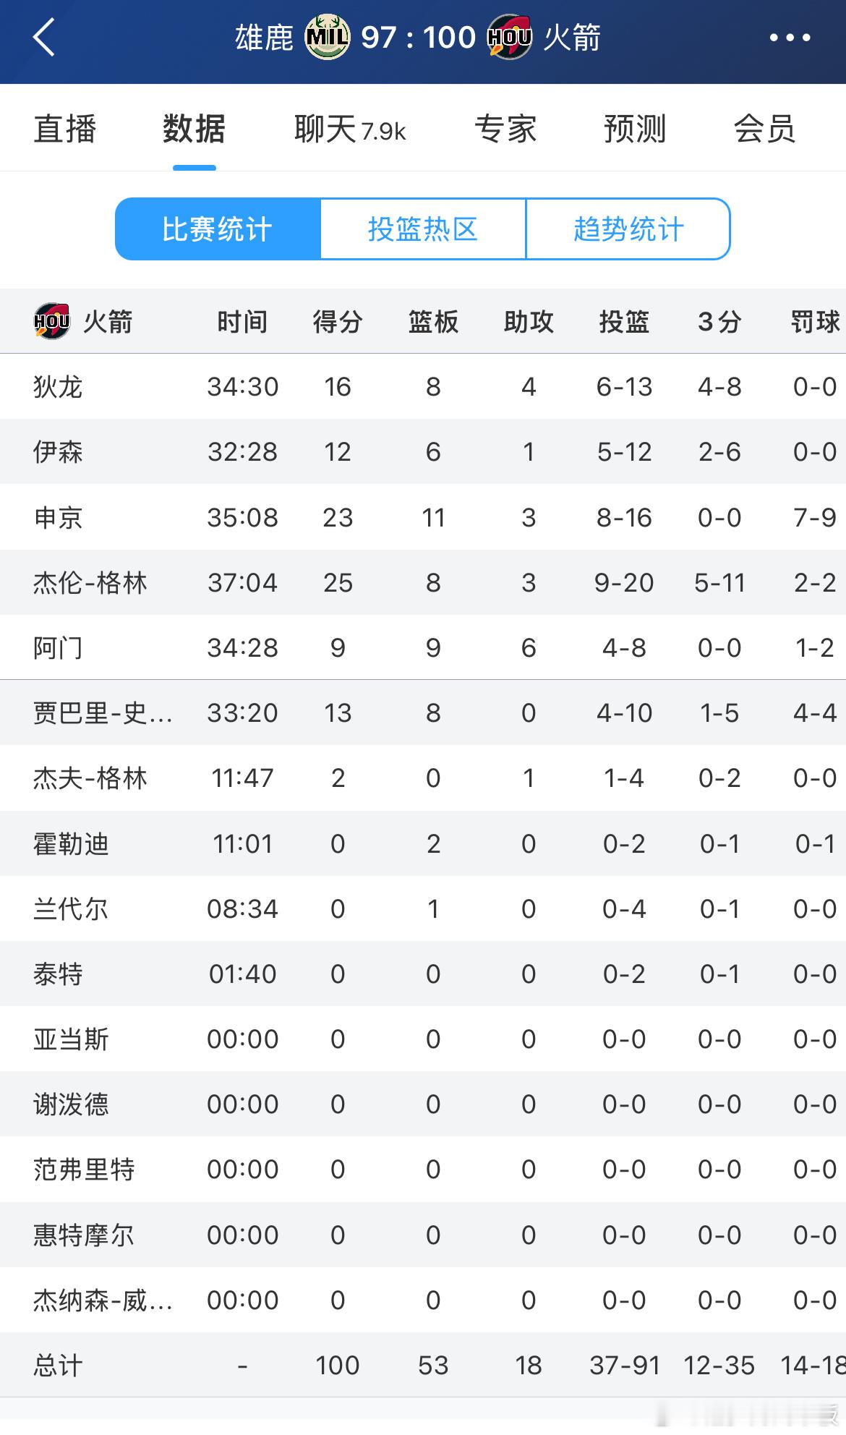Switch to 趋势统计 segment

pos(628,229)
